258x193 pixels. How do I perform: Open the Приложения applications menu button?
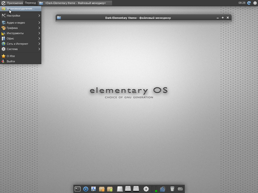point(12,3)
